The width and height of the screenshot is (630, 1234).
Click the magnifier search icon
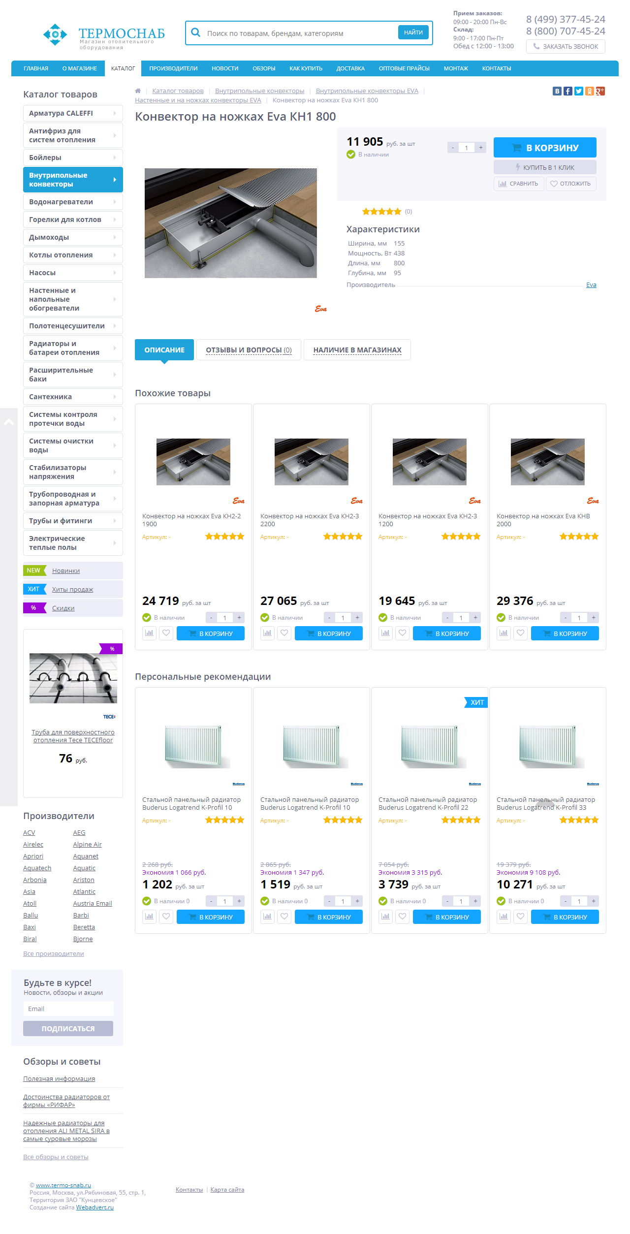point(195,32)
